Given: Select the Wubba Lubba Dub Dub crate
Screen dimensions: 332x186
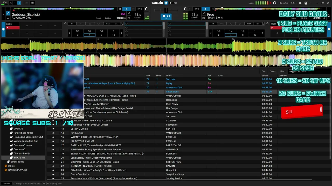Looking at the screenshot, I should [26, 141].
